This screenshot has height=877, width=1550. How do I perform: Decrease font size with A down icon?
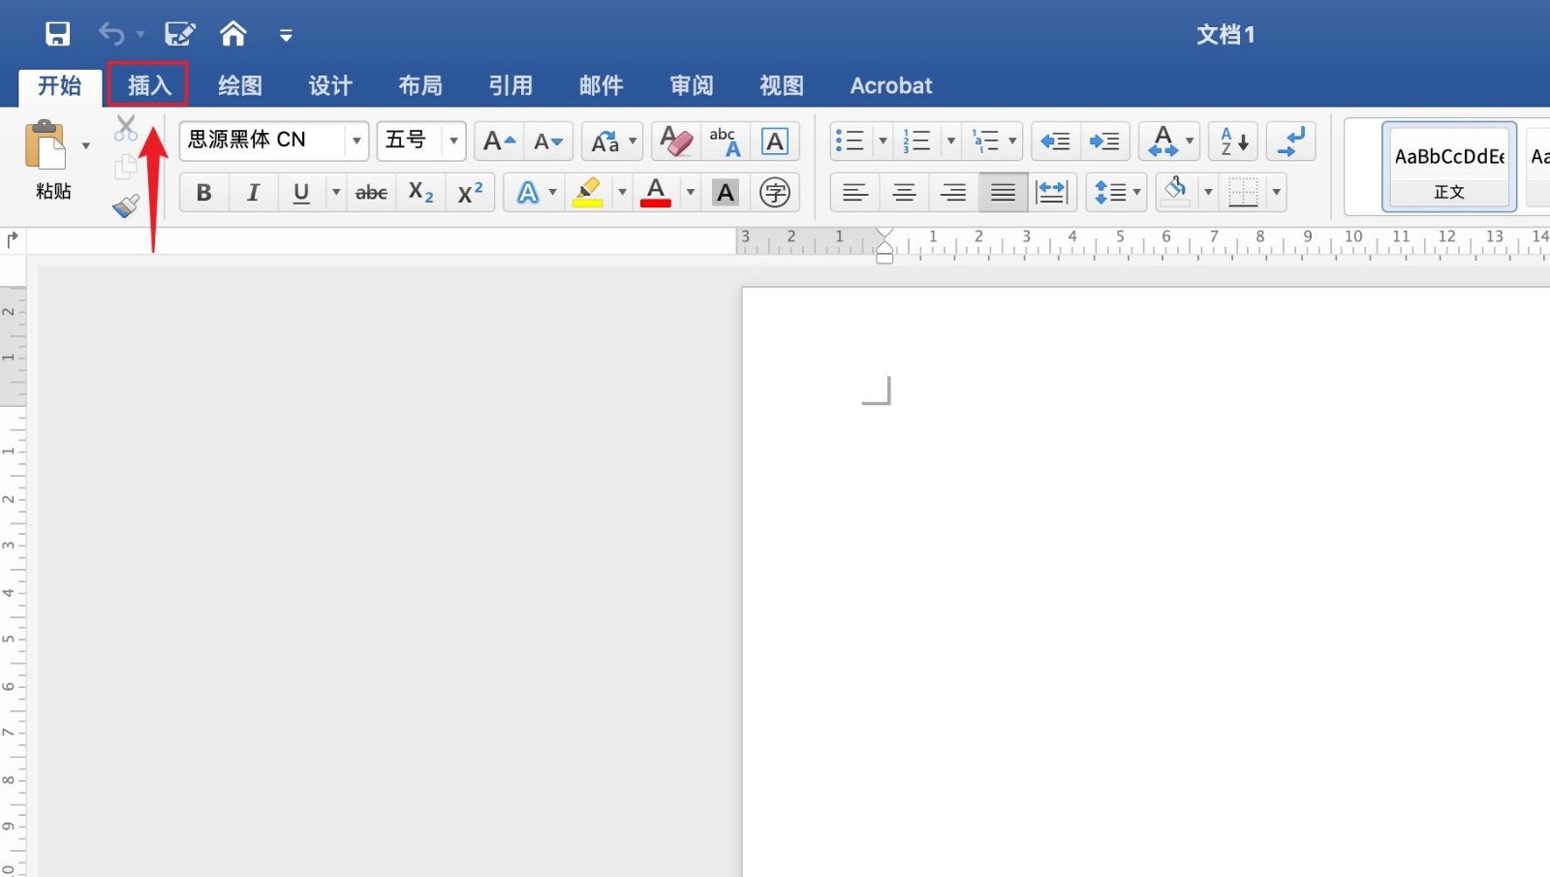548,141
